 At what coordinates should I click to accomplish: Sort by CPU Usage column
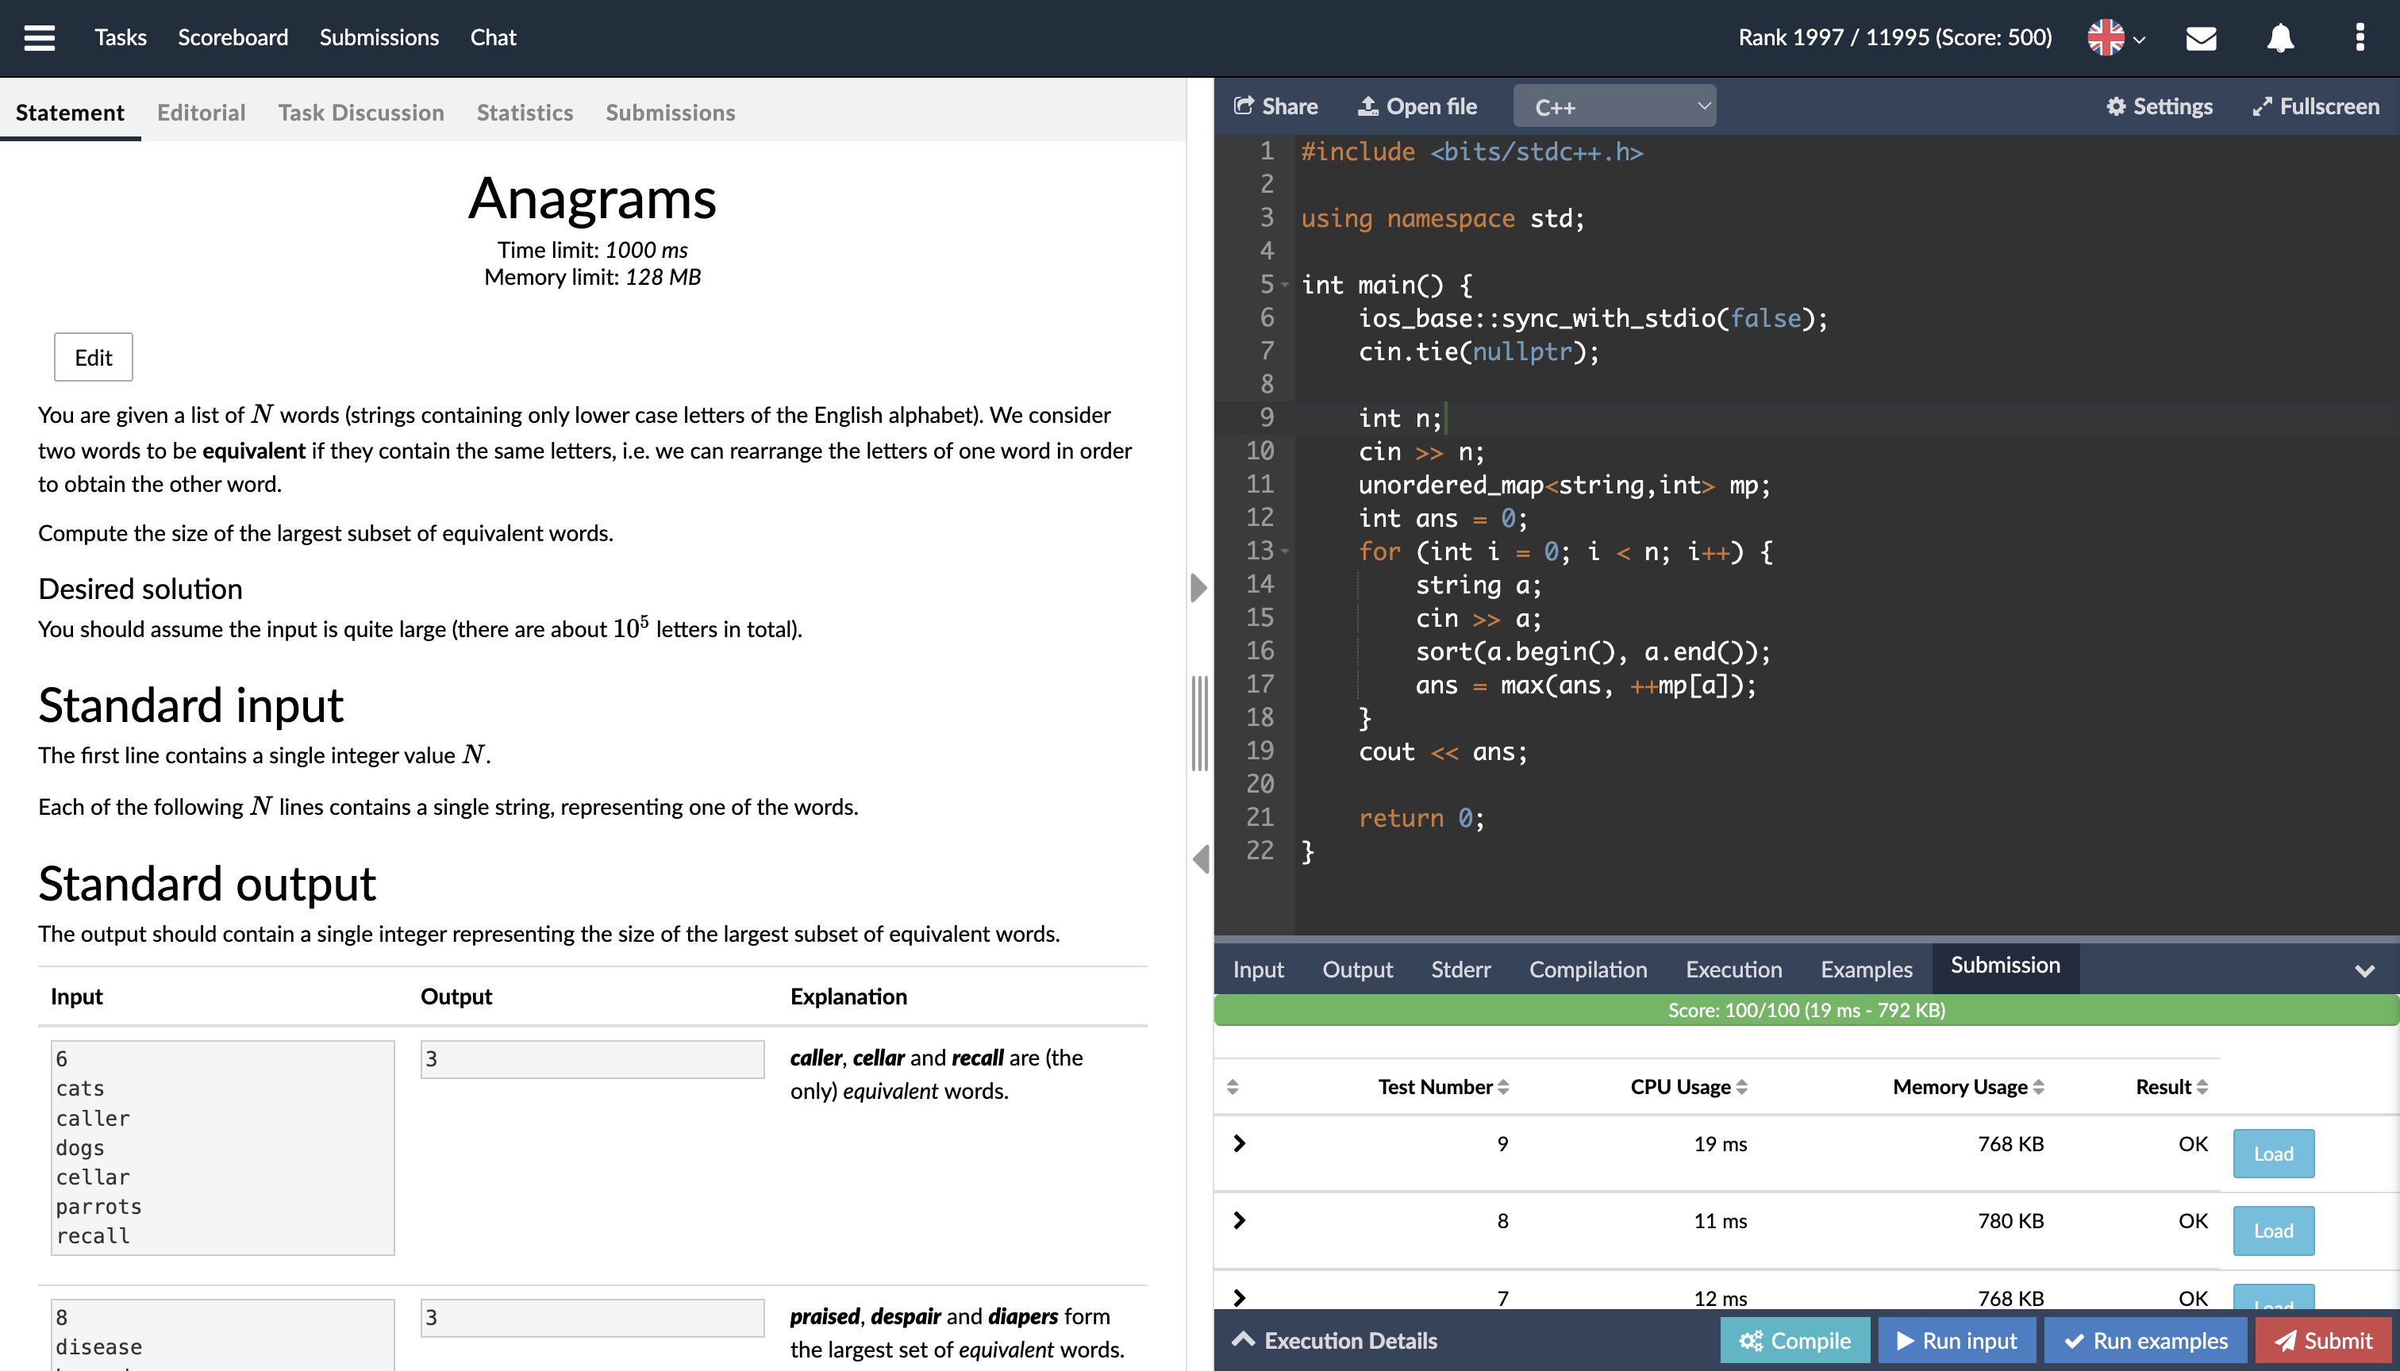1689,1087
